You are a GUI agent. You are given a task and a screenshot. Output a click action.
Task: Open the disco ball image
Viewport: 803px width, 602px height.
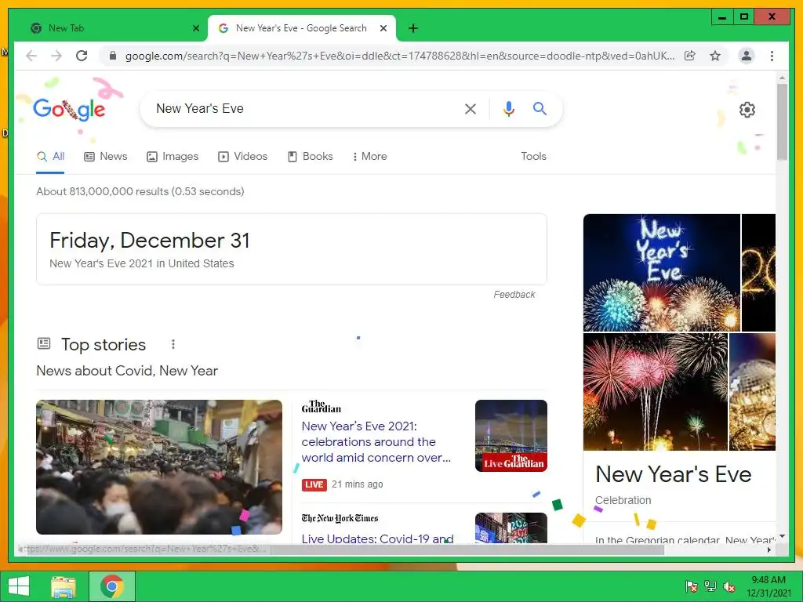tap(752, 392)
